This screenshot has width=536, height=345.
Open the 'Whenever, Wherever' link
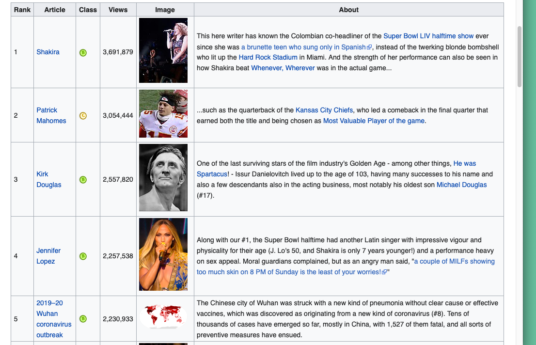[x=283, y=68]
